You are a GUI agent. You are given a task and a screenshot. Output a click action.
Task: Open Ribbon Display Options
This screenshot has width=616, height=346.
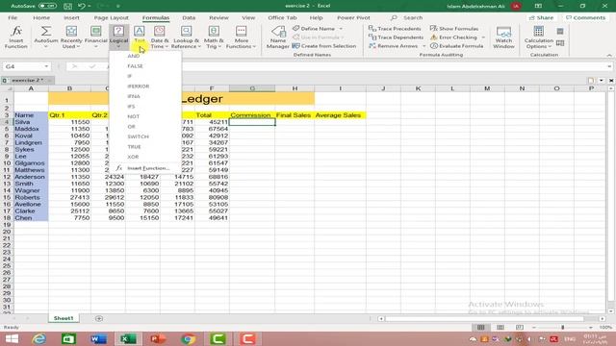click(x=538, y=6)
